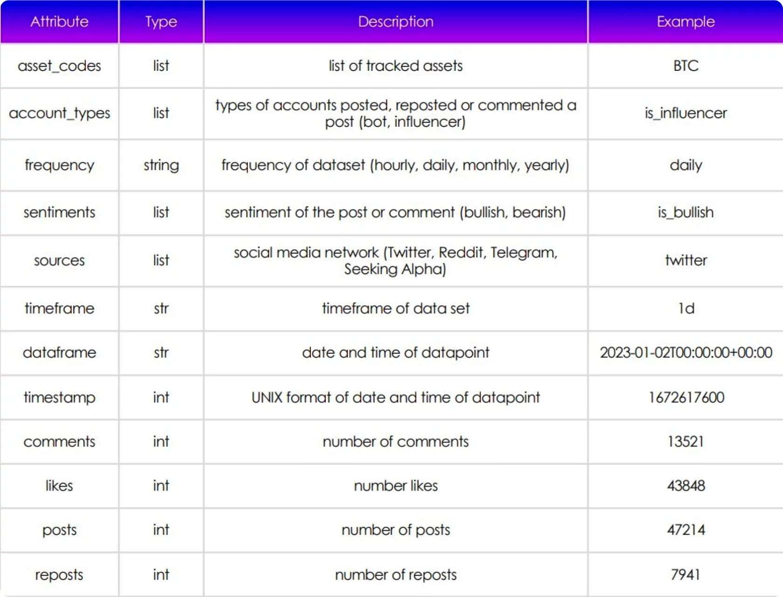This screenshot has height=597, width=783.
Task: Click description 'sentiment of the post or comment'
Action: pos(396,213)
